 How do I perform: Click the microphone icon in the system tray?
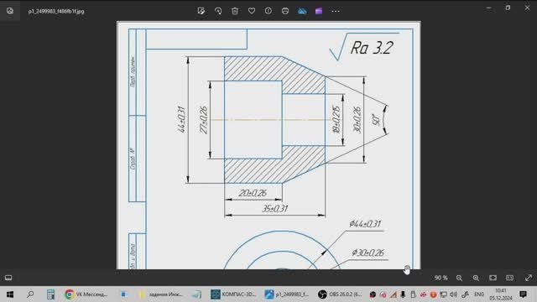click(x=403, y=294)
